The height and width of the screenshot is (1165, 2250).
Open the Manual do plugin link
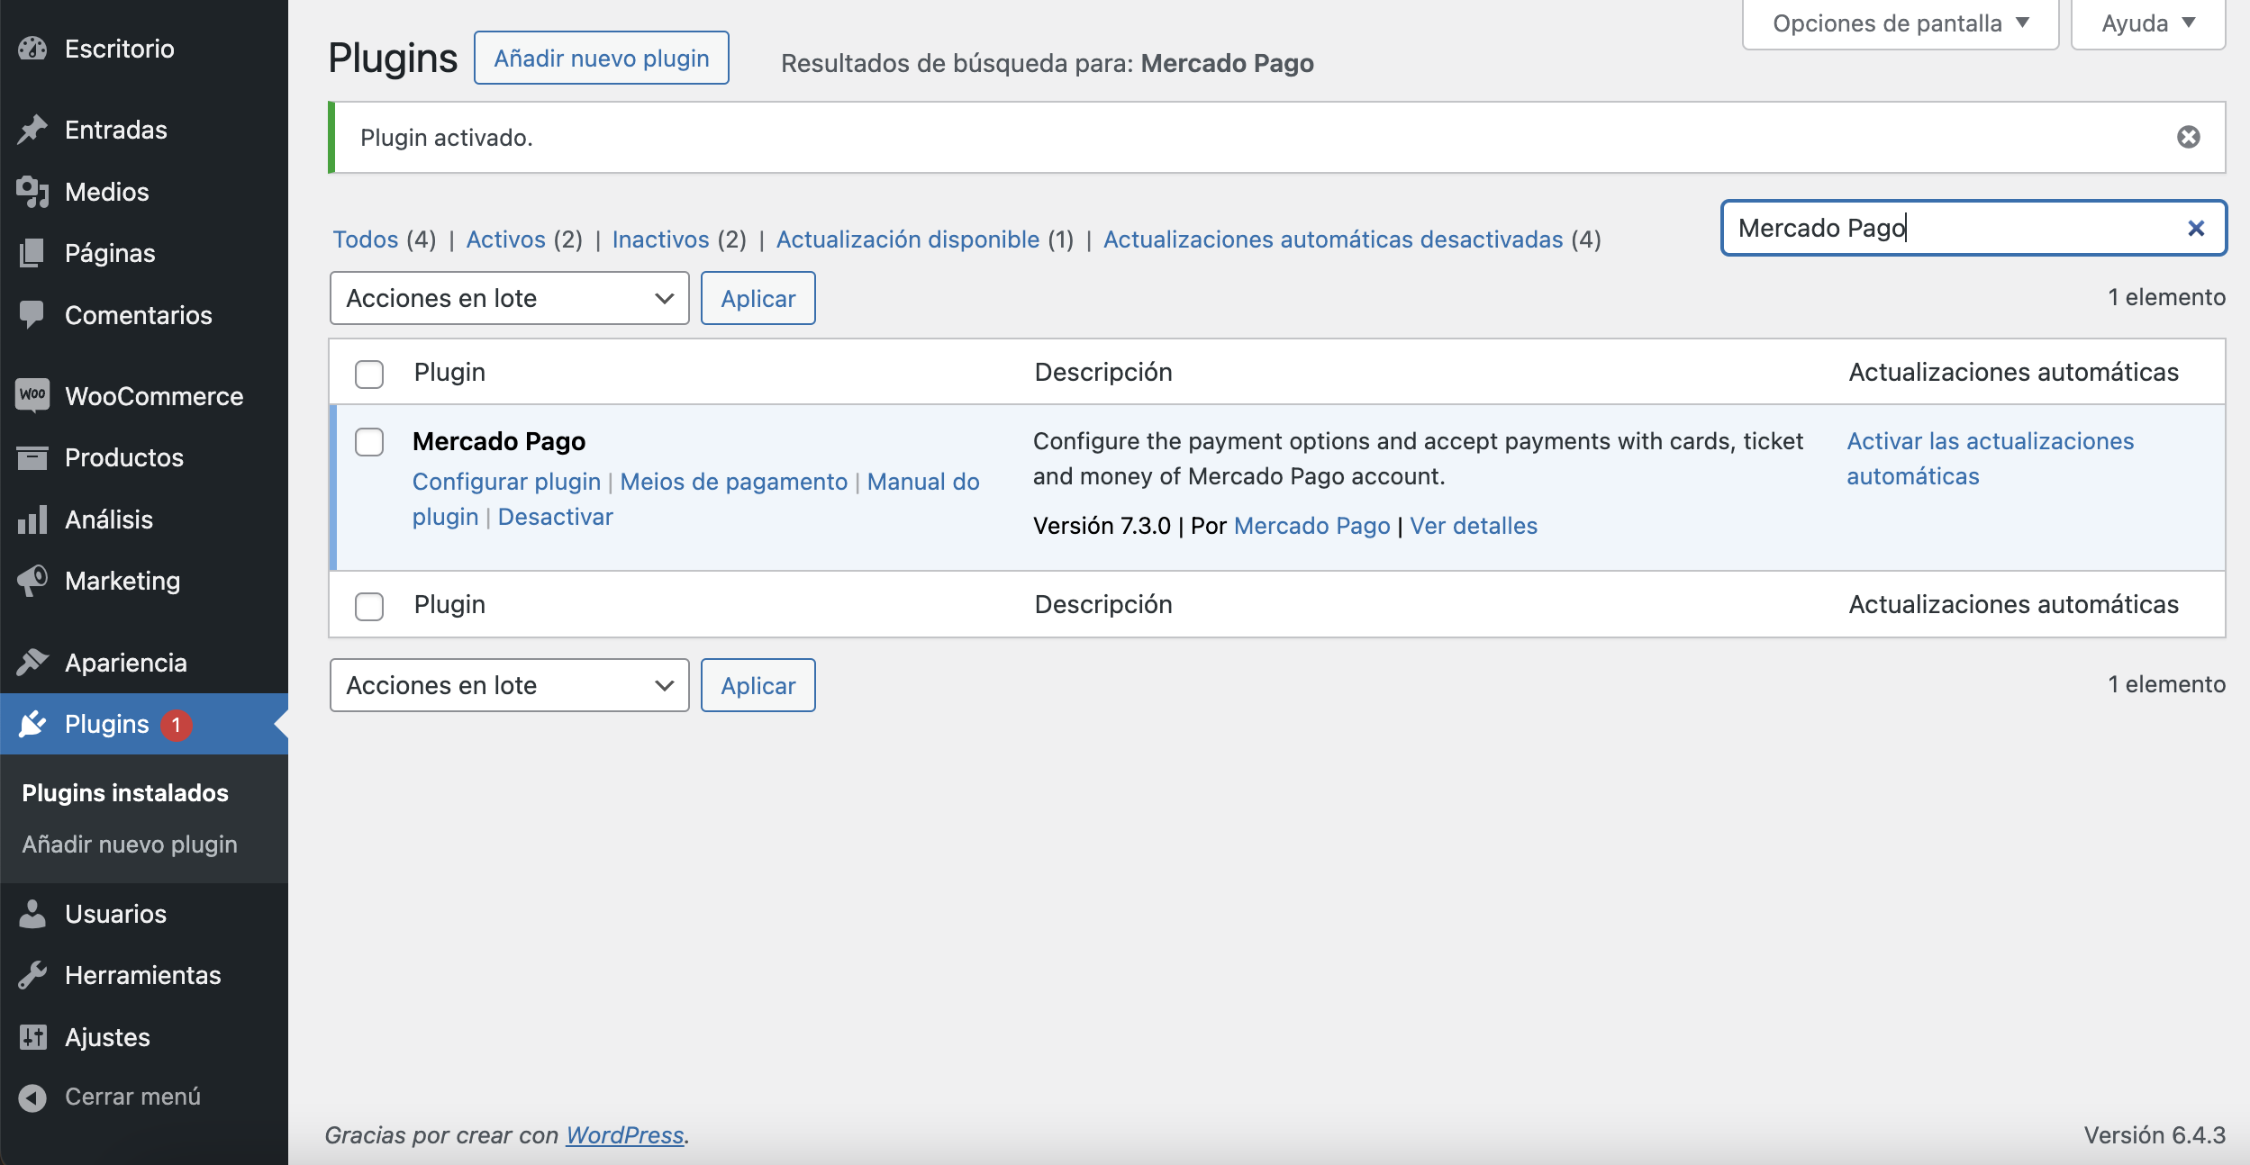coord(923,482)
